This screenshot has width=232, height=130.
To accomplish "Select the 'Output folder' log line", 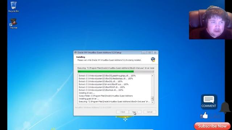I will (x=105, y=96).
